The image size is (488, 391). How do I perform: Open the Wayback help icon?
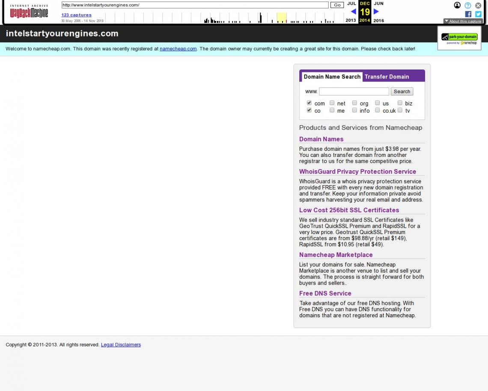click(x=468, y=5)
